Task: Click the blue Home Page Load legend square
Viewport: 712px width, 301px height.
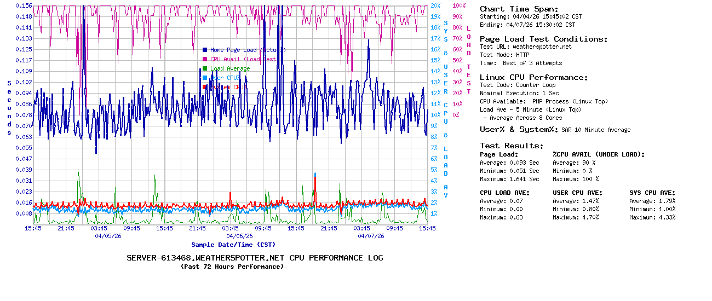Action: [205, 50]
